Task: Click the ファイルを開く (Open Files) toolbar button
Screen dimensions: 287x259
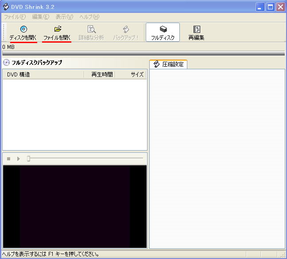Action: pyautogui.click(x=57, y=33)
